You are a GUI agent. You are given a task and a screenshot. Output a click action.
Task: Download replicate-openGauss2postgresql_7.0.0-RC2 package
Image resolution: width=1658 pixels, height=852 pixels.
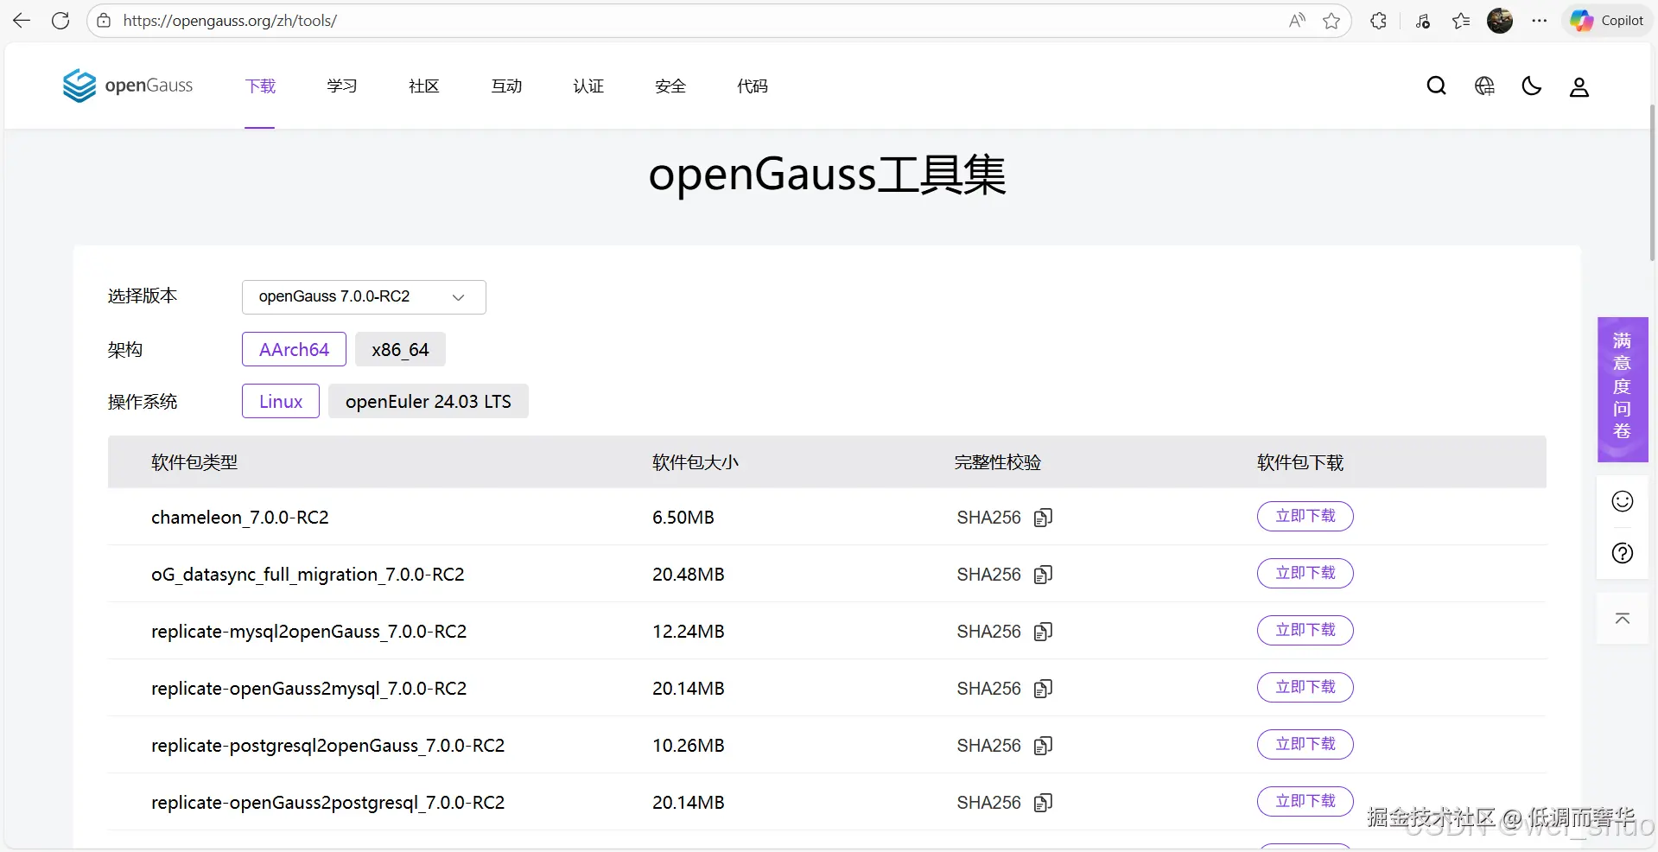pyautogui.click(x=1305, y=801)
